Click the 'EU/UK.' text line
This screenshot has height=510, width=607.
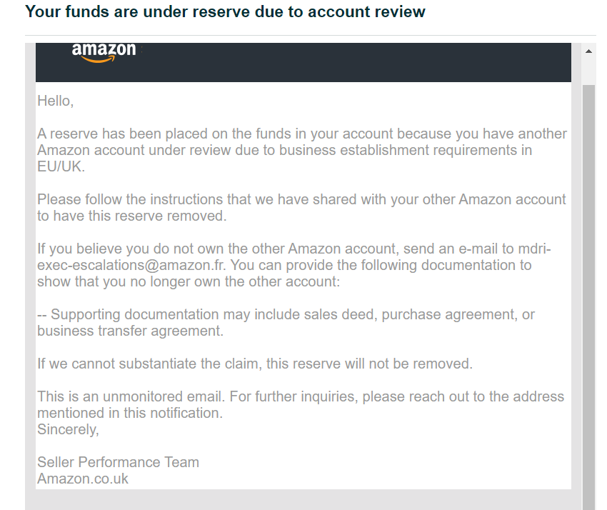[x=61, y=167]
